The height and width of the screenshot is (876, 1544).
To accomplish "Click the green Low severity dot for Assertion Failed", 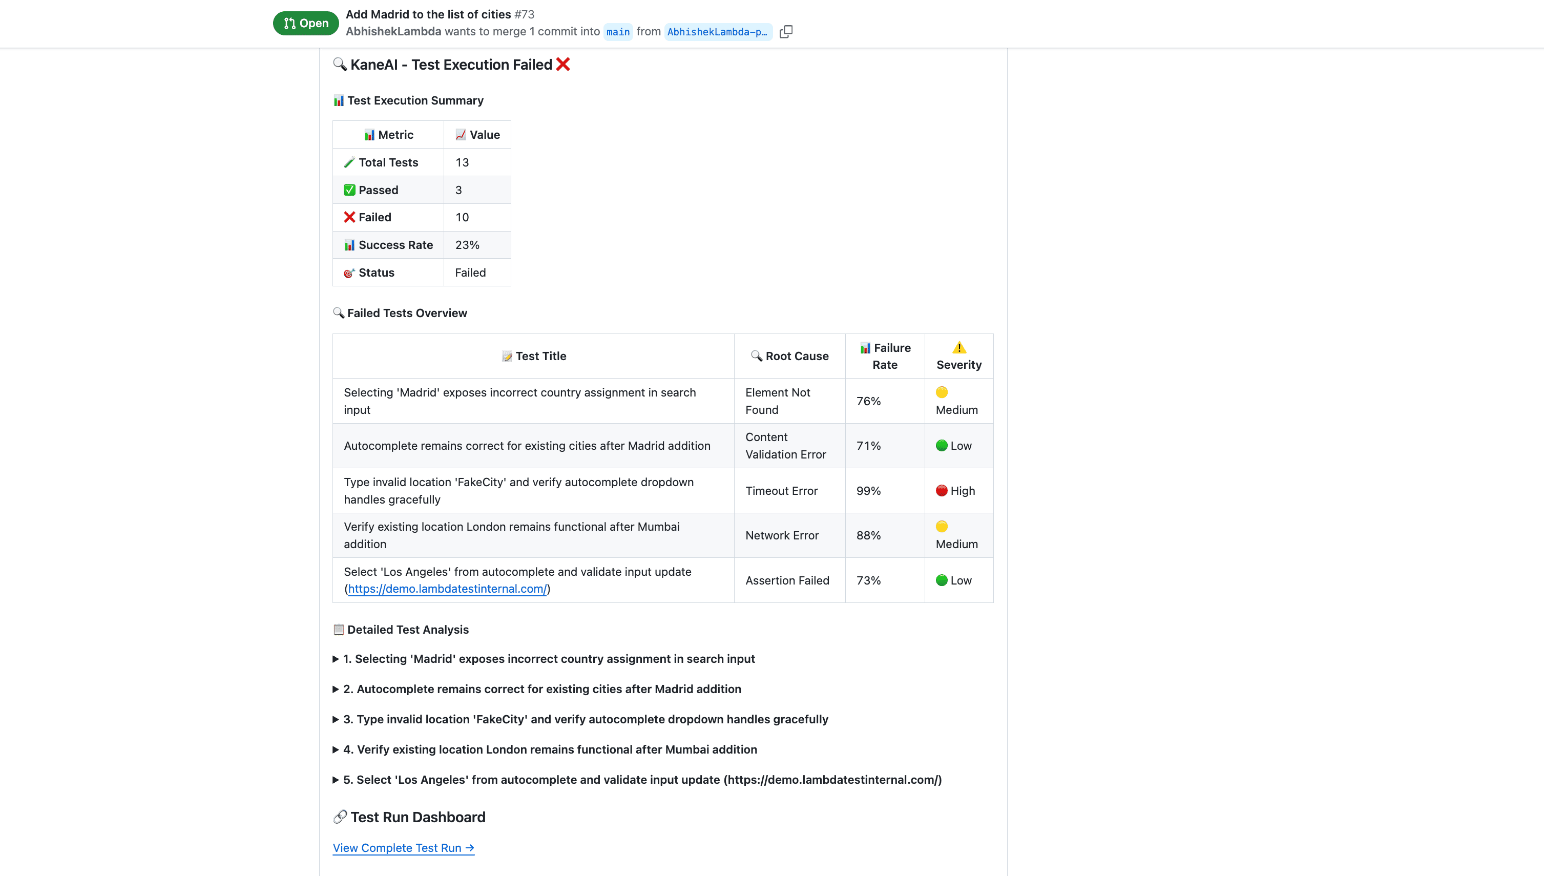I will pyautogui.click(x=942, y=580).
